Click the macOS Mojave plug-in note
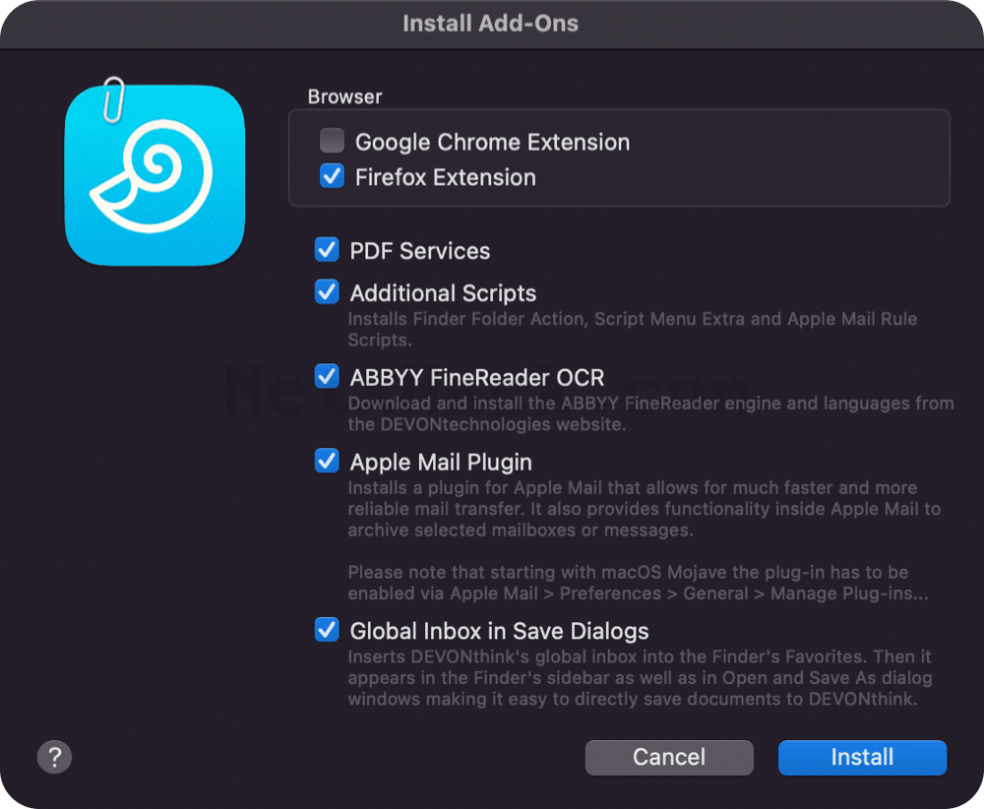 (639, 583)
